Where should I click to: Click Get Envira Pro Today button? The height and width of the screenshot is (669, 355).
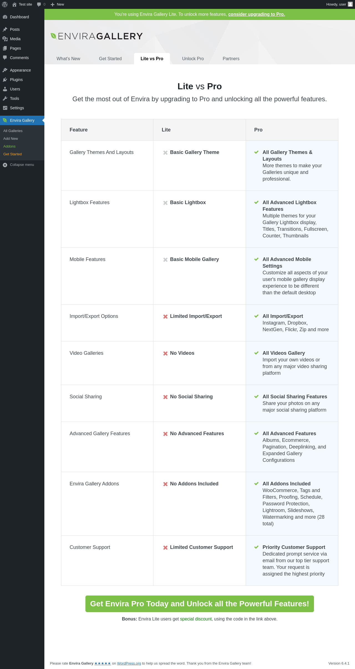coord(200,604)
